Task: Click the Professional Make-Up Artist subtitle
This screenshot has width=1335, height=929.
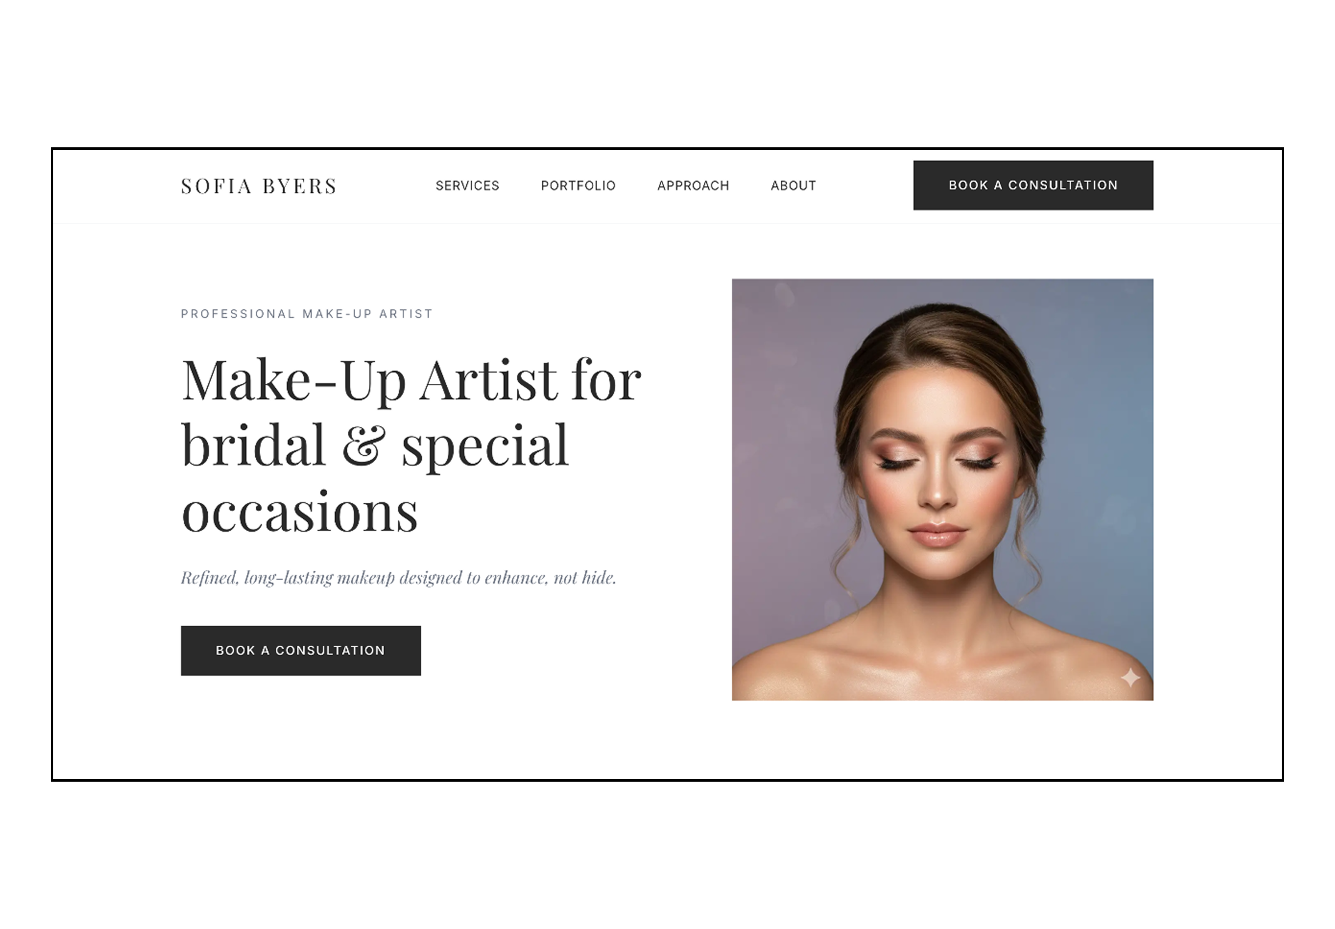Action: (307, 314)
